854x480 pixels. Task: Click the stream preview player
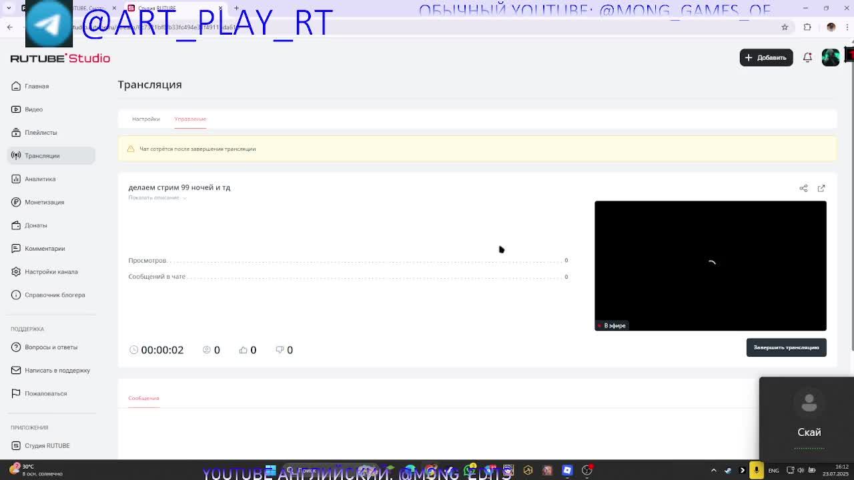coord(711,265)
